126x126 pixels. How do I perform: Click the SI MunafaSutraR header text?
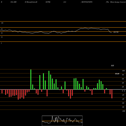click(x=31, y=2)
